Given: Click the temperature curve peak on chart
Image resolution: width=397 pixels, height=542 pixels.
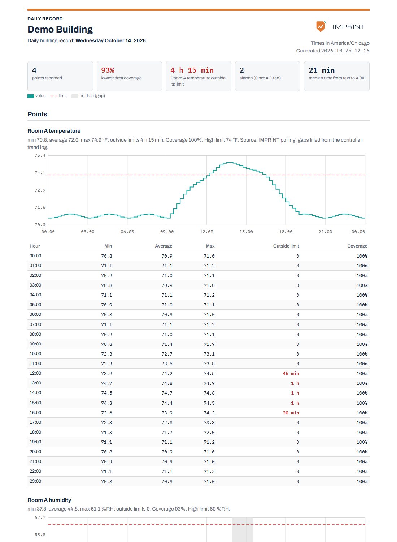Looking at the screenshot, I should pos(229,163).
